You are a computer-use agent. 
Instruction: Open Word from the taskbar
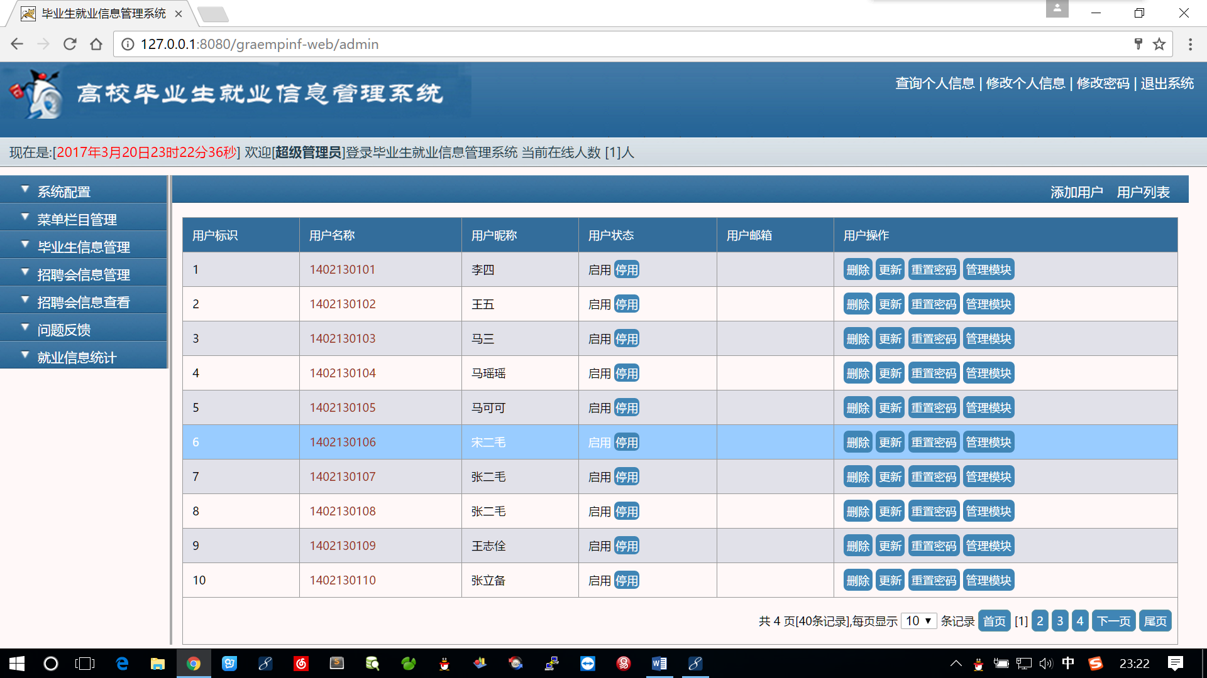(659, 664)
